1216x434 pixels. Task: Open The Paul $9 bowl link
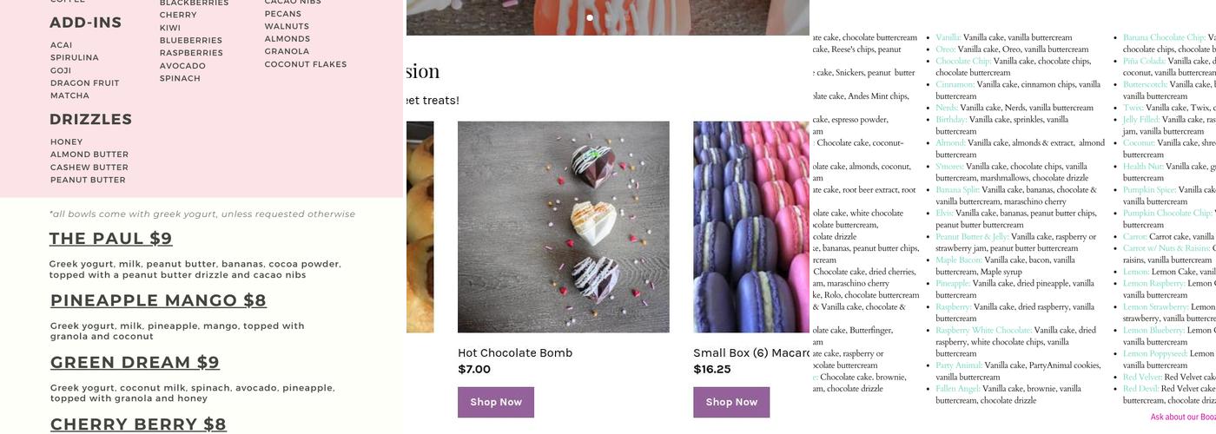pyautogui.click(x=111, y=239)
